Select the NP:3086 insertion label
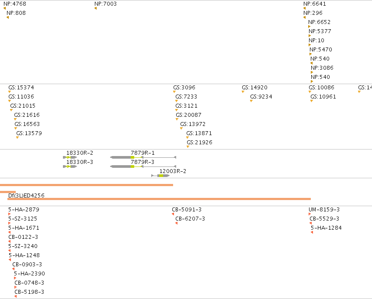372x299 pixels. 322,68
